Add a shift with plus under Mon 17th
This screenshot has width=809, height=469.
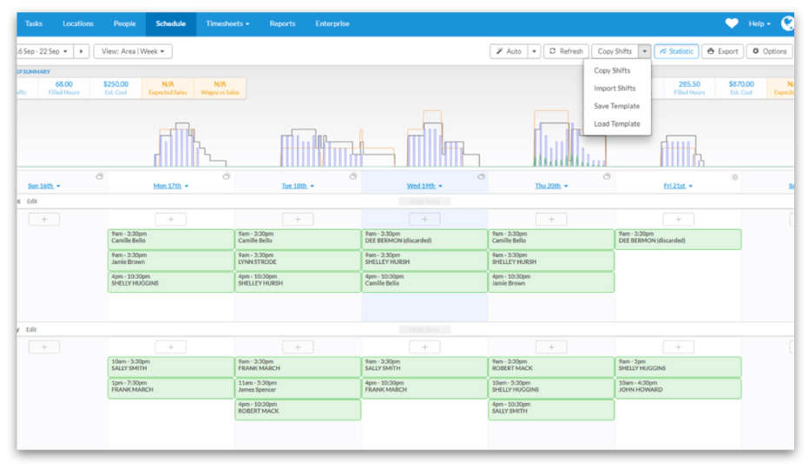[170, 220]
